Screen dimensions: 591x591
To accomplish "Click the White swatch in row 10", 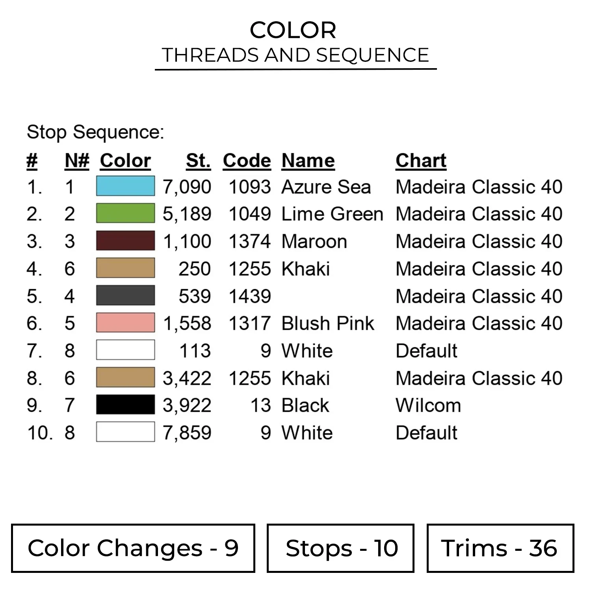I will click(x=125, y=432).
